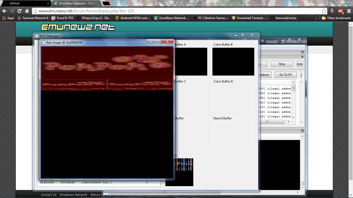This screenshot has width=353, height=198.
Task: Float the lower docked panel icon
Action: coord(303,131)
